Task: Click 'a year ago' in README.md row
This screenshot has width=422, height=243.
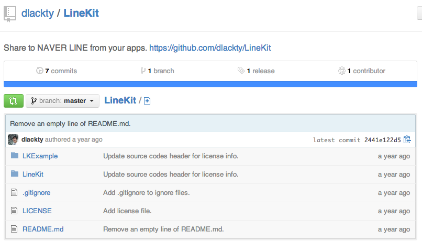Action: (x=394, y=229)
